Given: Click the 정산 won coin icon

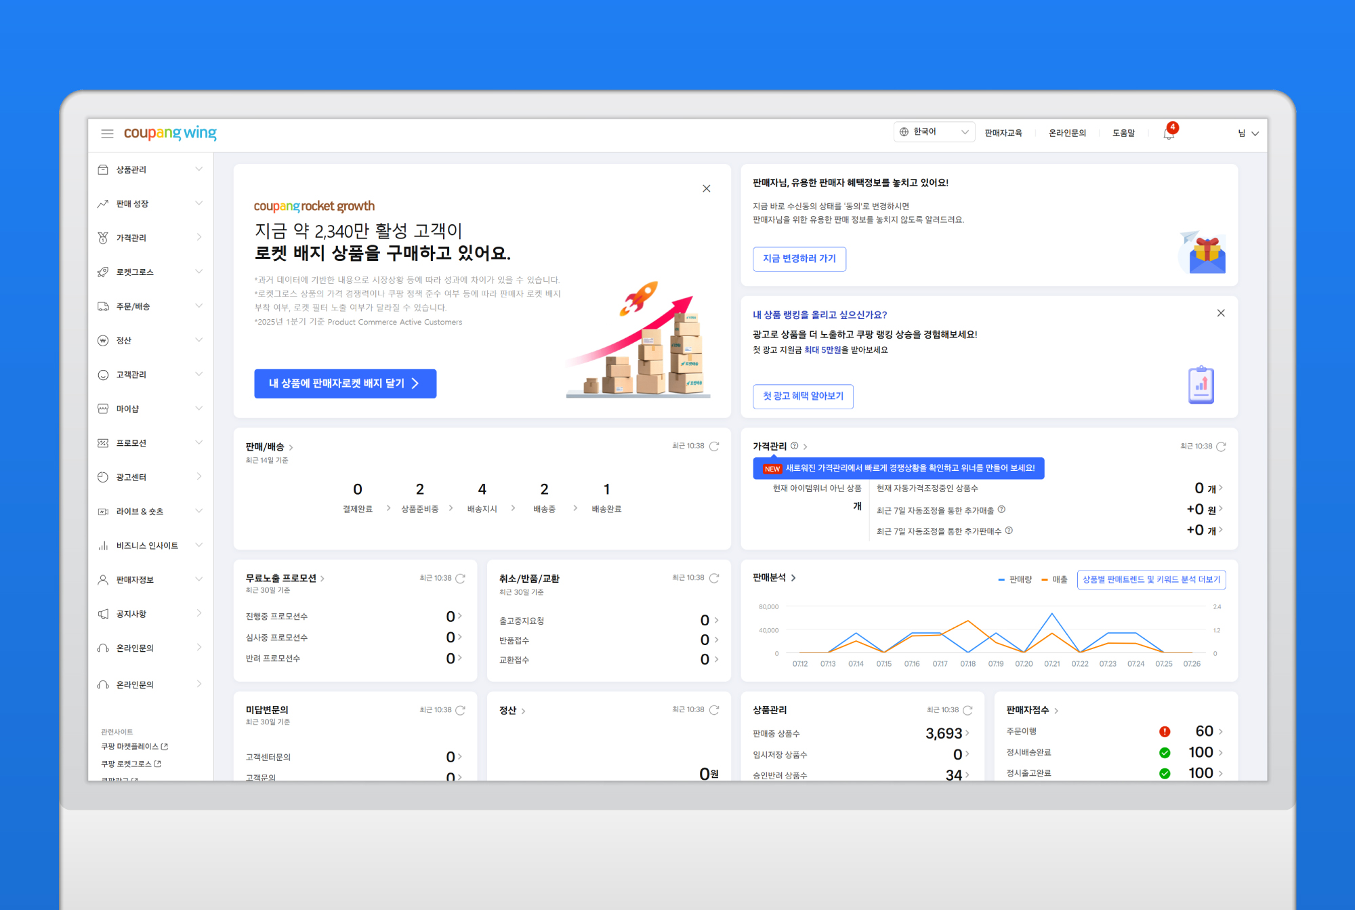Looking at the screenshot, I should 103,340.
